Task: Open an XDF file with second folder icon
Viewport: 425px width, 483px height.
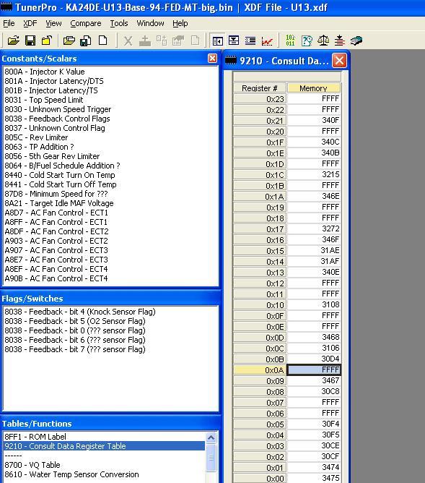Action: point(69,40)
